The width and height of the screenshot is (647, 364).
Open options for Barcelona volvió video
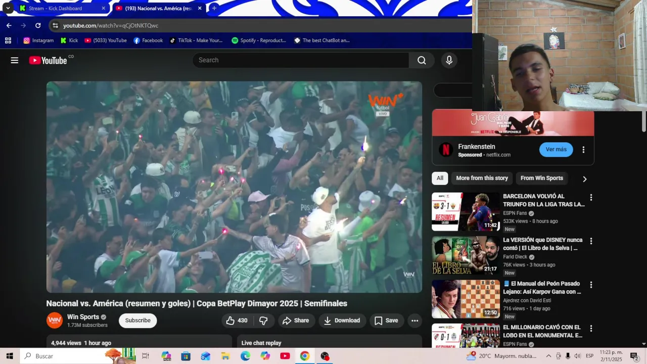click(590, 197)
